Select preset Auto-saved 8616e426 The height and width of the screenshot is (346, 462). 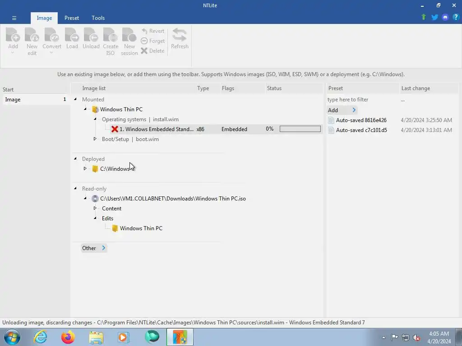[x=361, y=120]
